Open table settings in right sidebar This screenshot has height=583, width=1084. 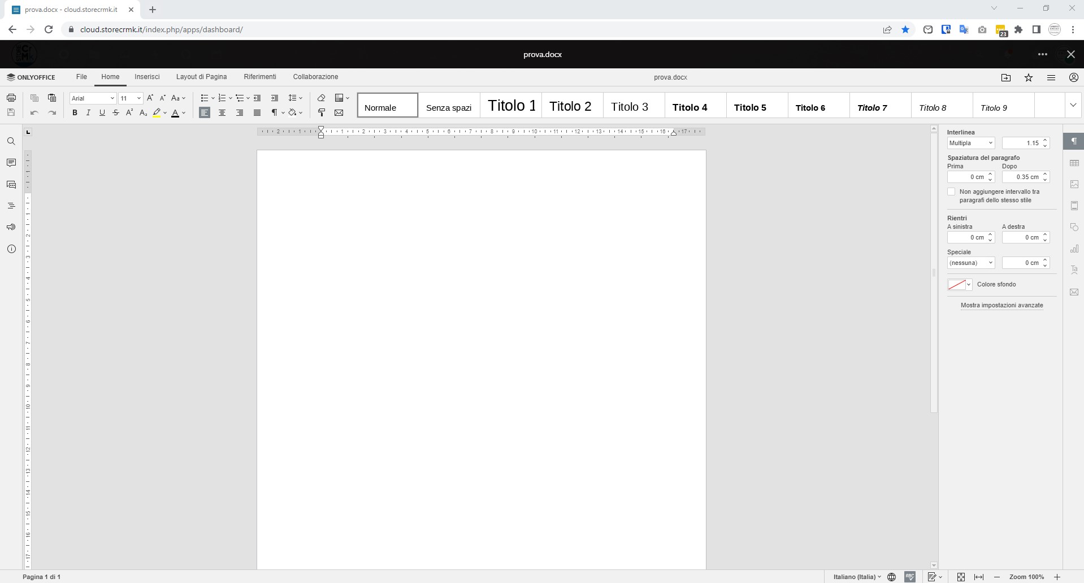point(1074,163)
